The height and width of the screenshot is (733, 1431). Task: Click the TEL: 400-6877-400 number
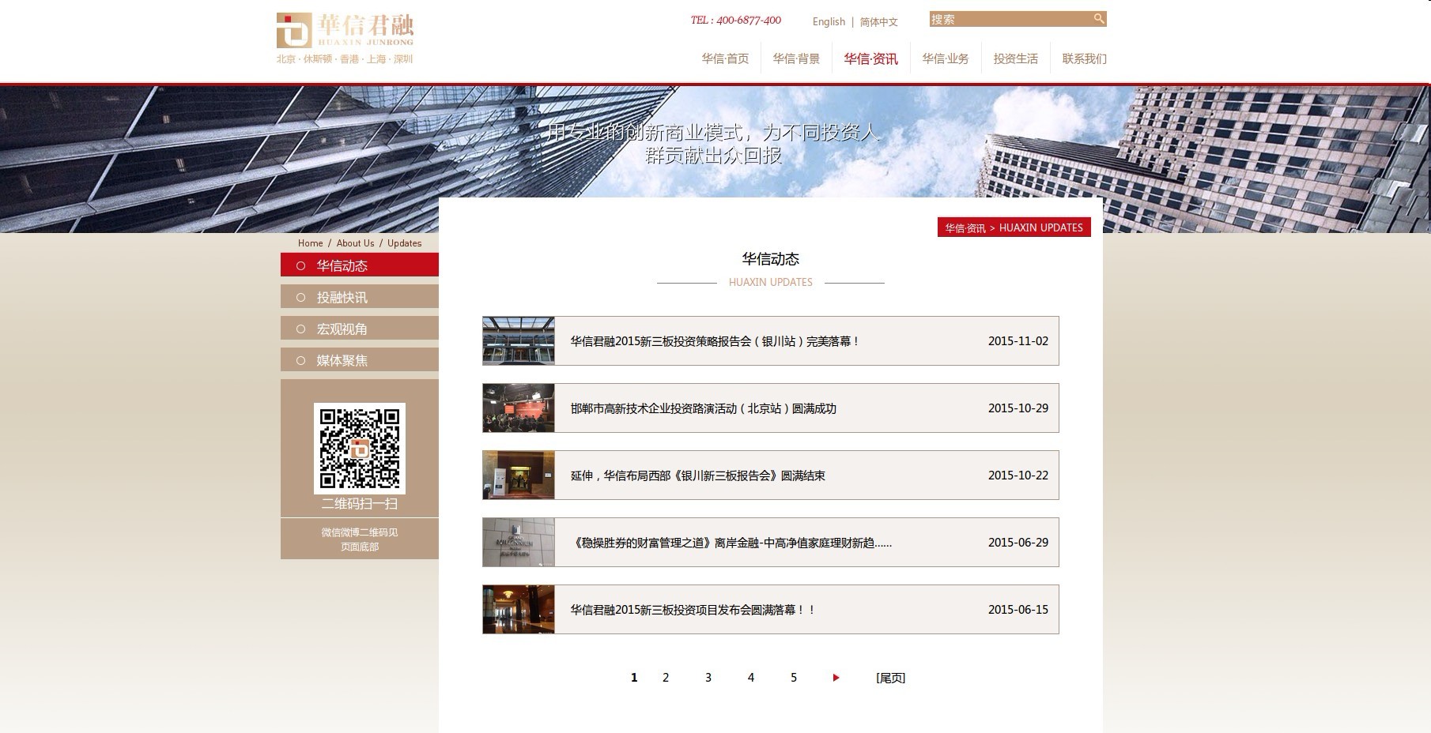coord(735,21)
